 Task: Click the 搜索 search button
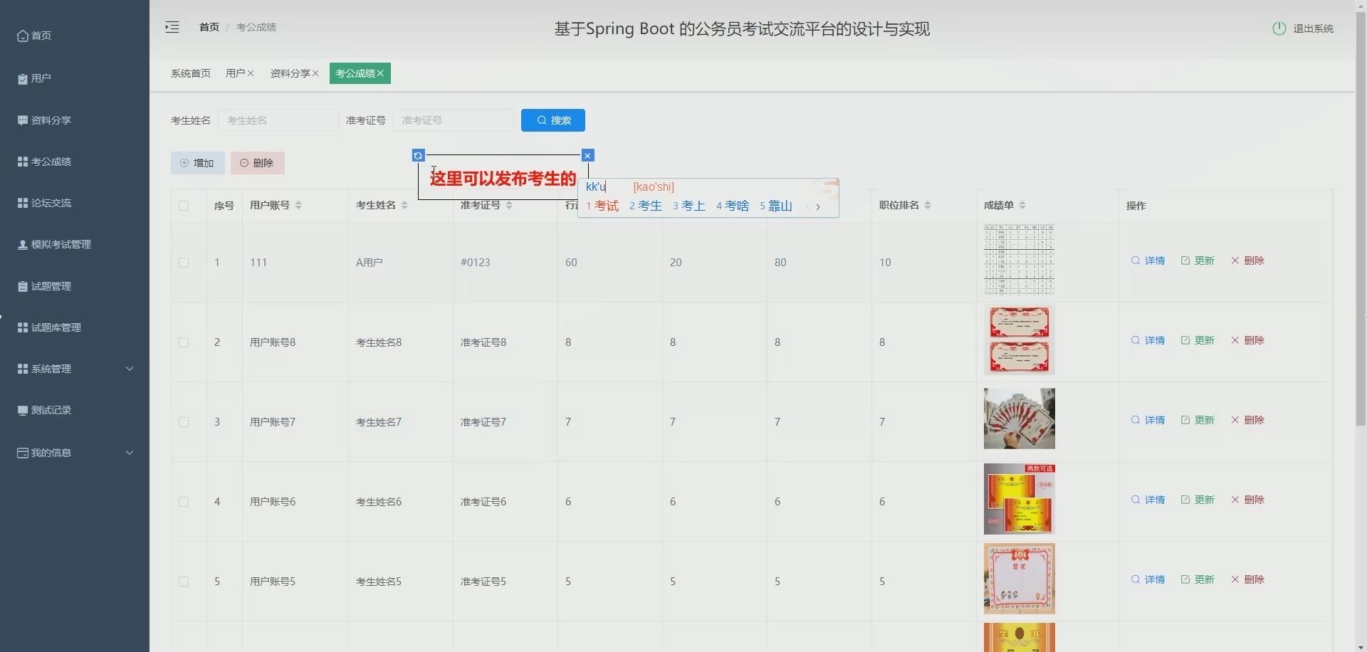pos(553,120)
